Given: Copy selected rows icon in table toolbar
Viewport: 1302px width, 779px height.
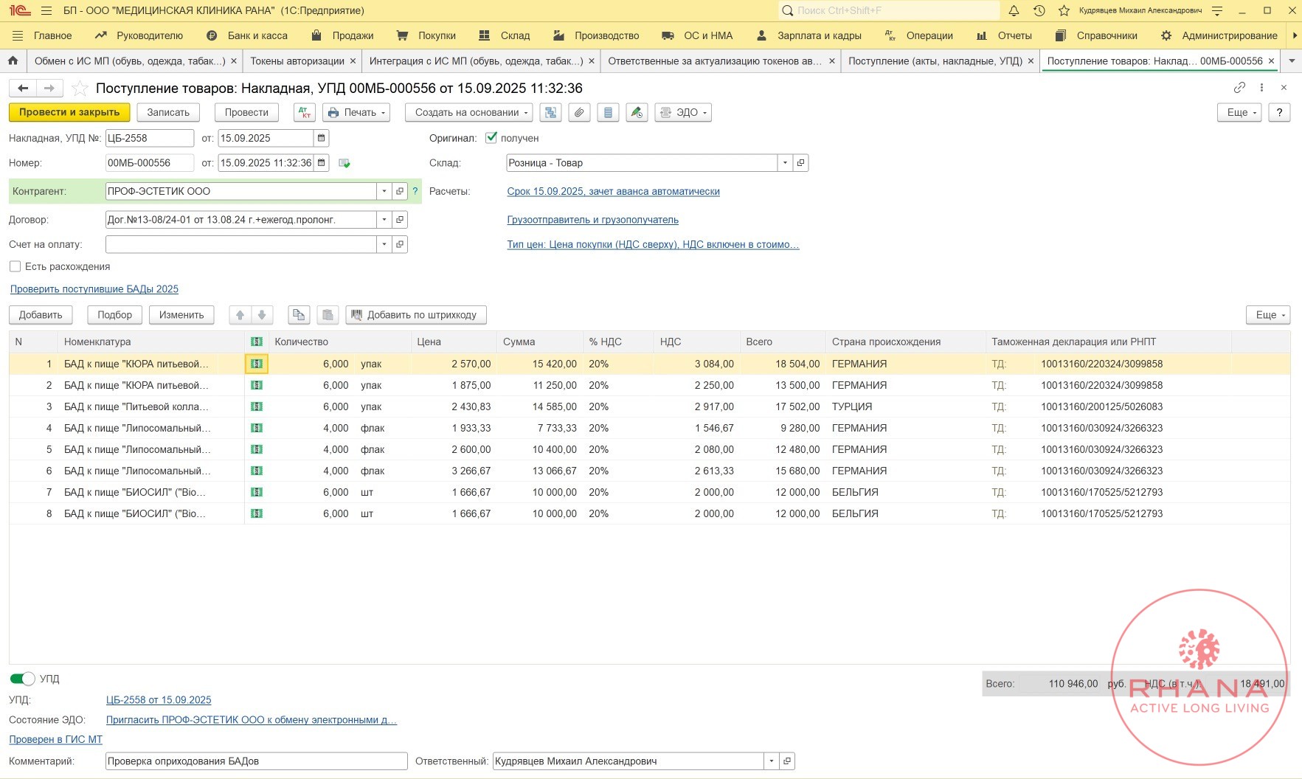Looking at the screenshot, I should point(299,315).
